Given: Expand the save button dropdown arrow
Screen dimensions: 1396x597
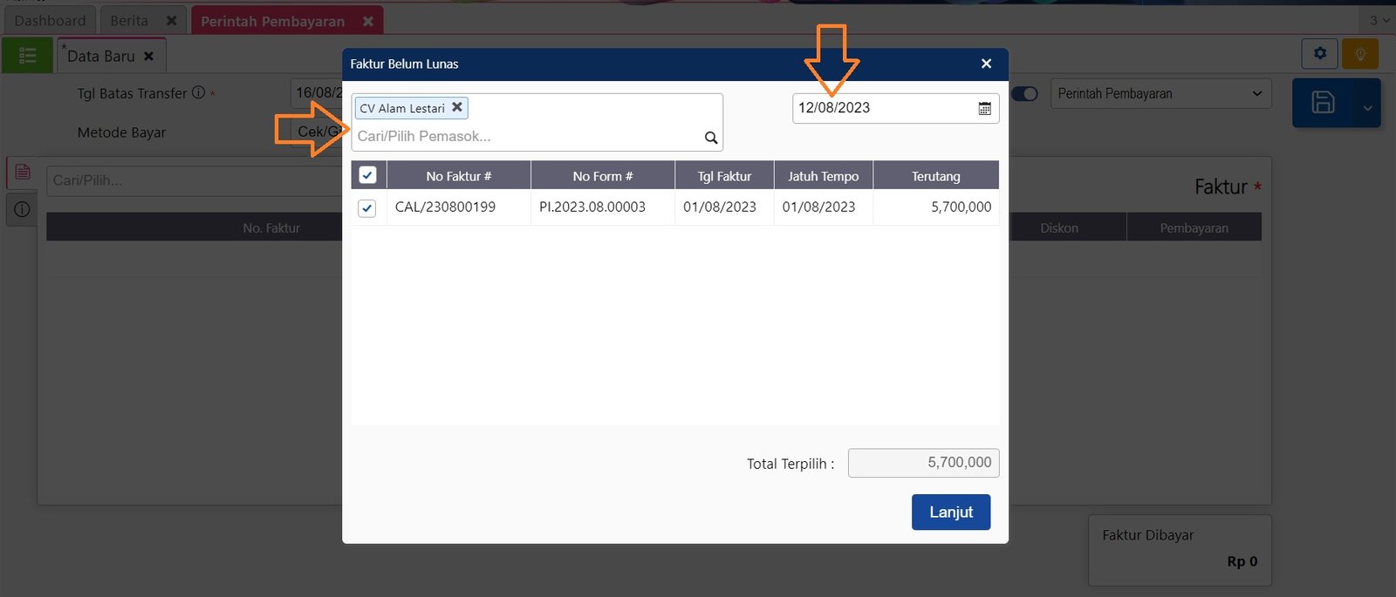Looking at the screenshot, I should click(x=1367, y=108).
